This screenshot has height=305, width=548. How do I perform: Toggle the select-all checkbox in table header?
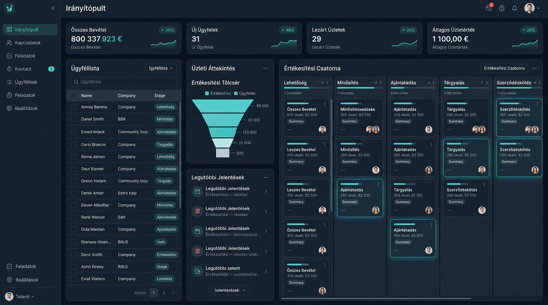tap(74, 95)
